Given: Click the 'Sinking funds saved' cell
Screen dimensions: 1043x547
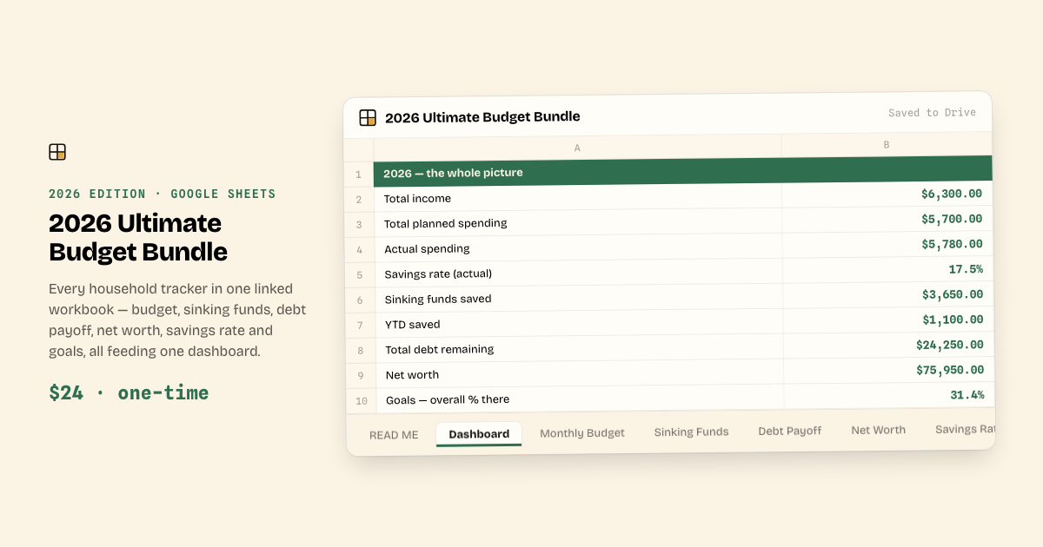Looking at the screenshot, I should 579,299.
